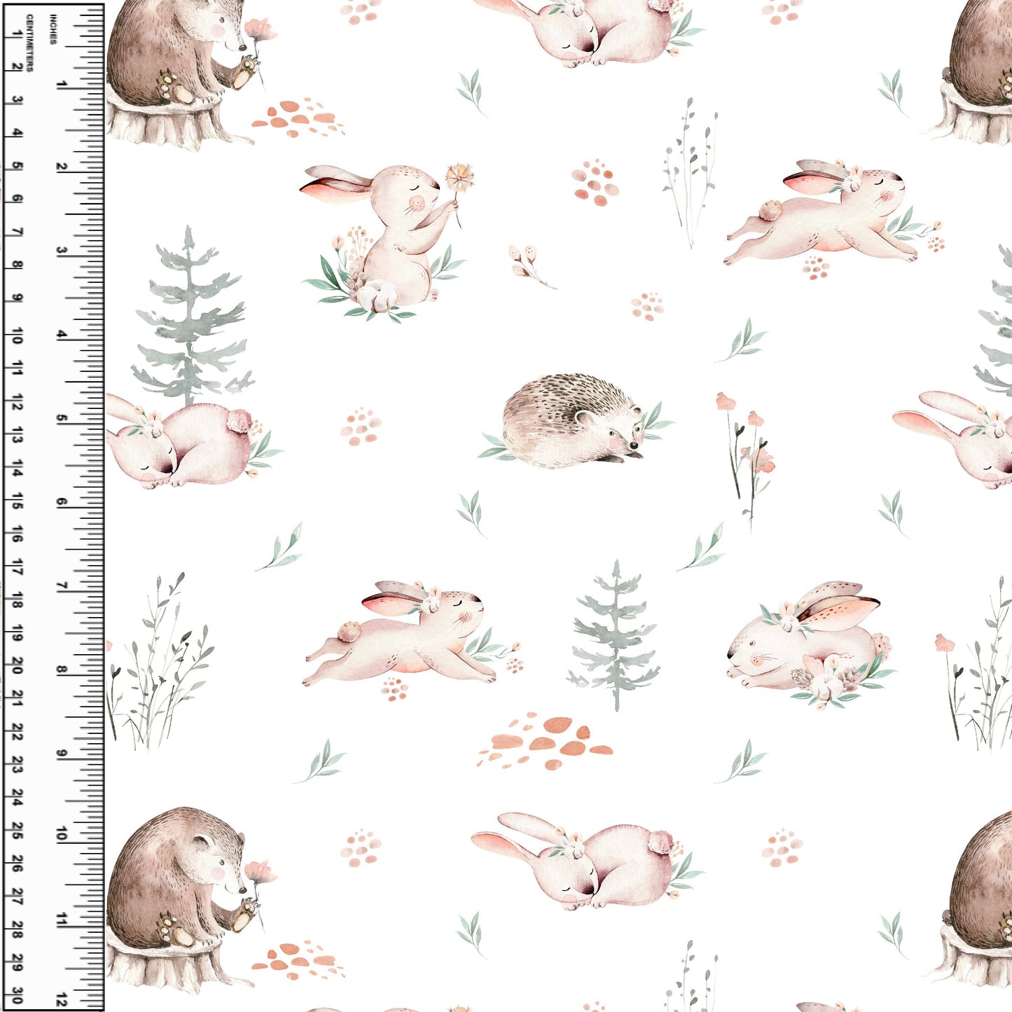Image resolution: width=1012 pixels, height=1012 pixels.
Task: Click the CENTIMETERS label on the ruler
Action: tap(30, 42)
